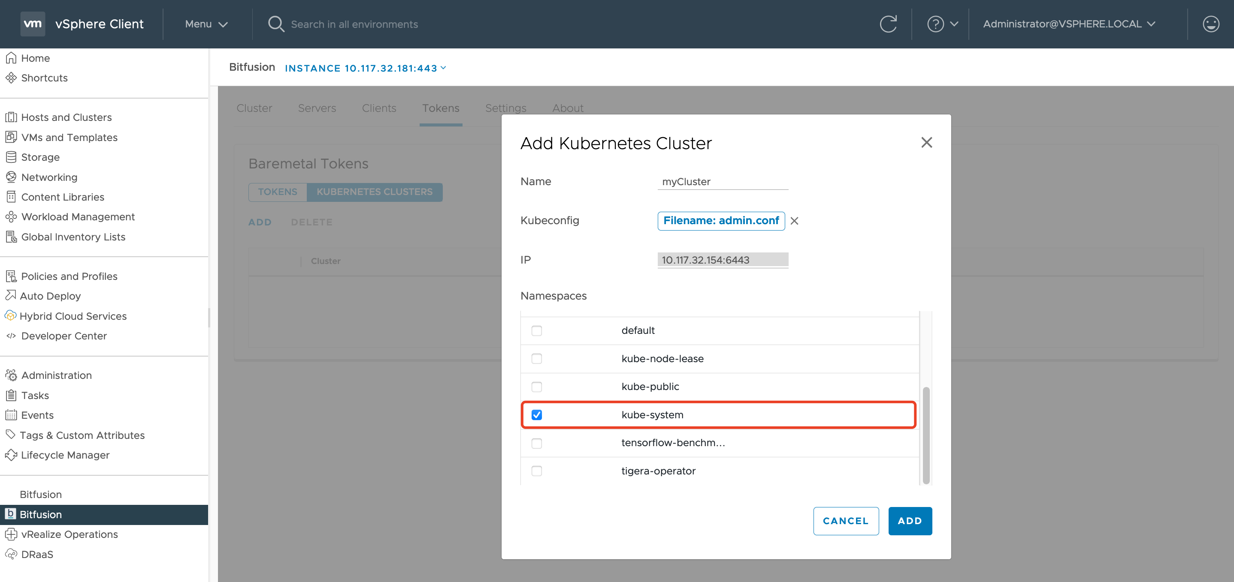Click the VMware vm logo icon
The width and height of the screenshot is (1234, 582).
tap(33, 24)
